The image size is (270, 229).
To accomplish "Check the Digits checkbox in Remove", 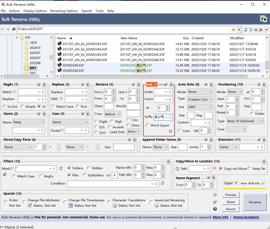I will coord(96,122).
